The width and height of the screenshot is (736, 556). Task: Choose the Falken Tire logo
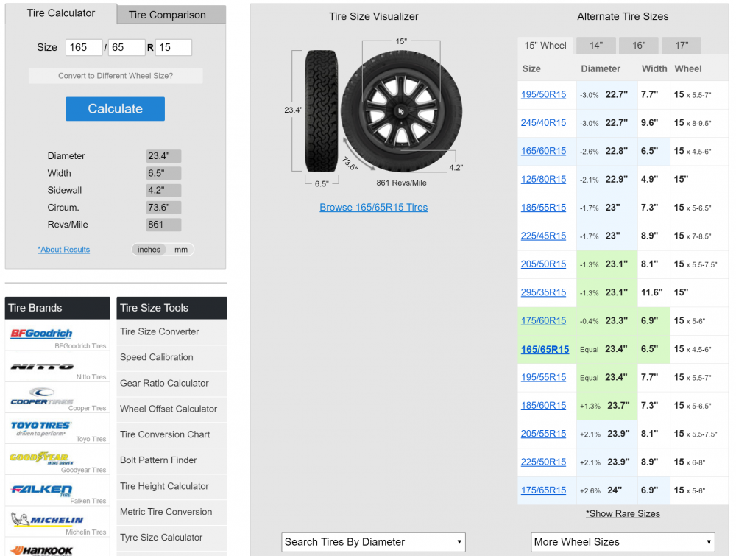click(x=41, y=490)
